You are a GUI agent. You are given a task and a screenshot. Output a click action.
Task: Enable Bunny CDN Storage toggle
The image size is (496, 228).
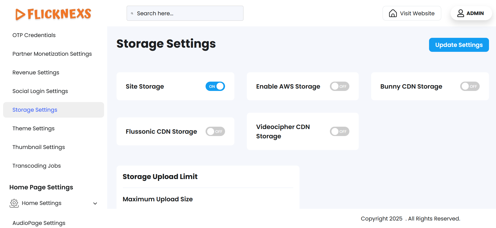pos(470,86)
